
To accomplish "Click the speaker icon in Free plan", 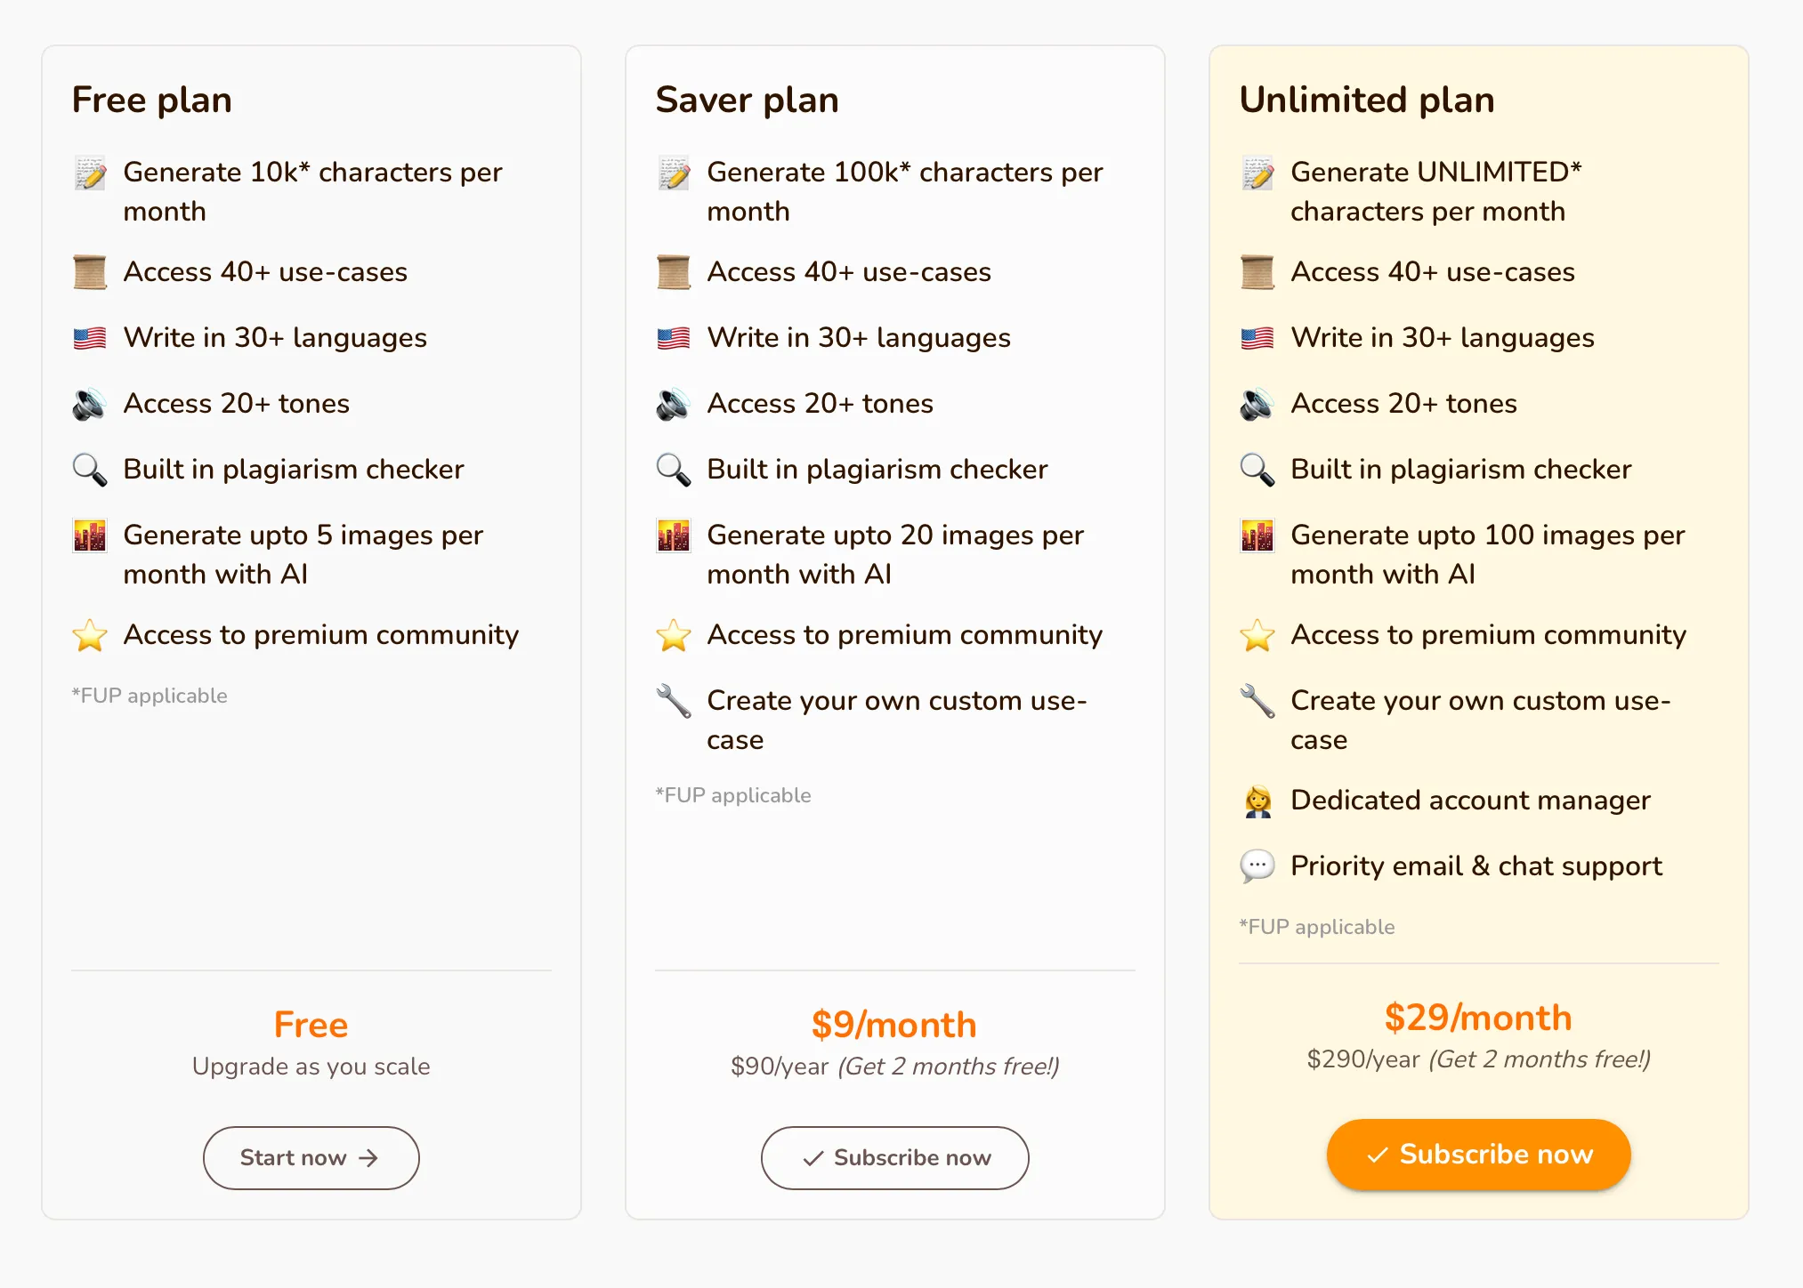I will tap(90, 404).
